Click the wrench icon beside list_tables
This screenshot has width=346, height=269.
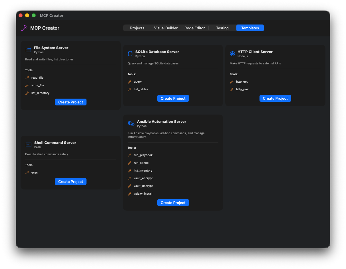[130, 89]
